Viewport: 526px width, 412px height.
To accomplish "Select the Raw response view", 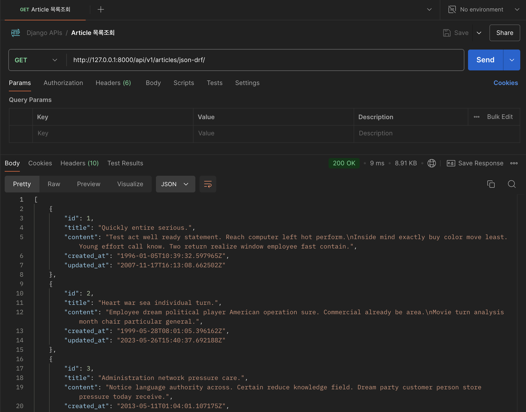I will coord(54,184).
